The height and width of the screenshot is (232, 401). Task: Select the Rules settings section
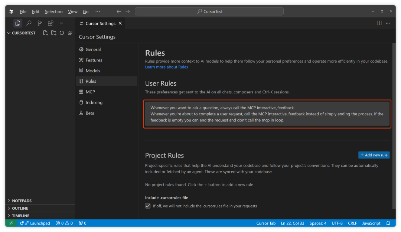107,81
